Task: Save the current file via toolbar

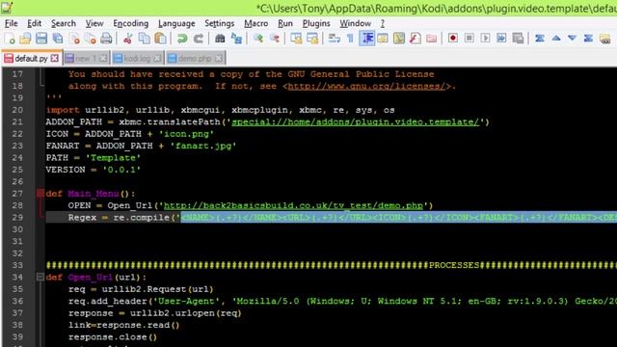Action: coord(41,39)
